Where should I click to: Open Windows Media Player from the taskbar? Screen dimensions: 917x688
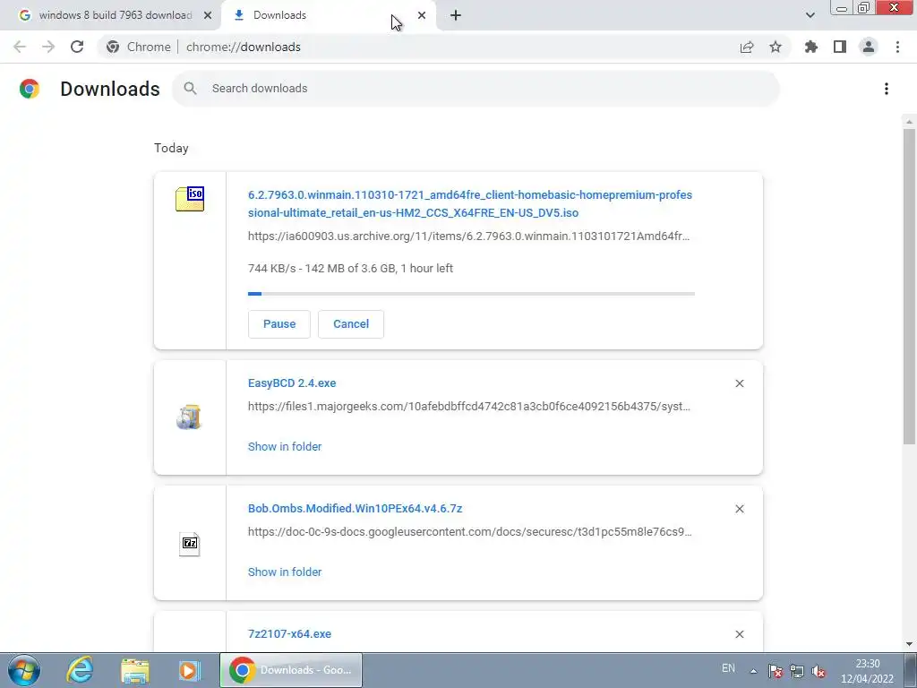(x=190, y=670)
